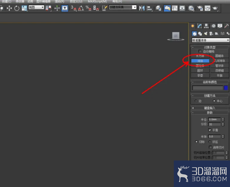
Task: Select Lights category icon in Create panel
Action: pyautogui.click(x=206, y=34)
